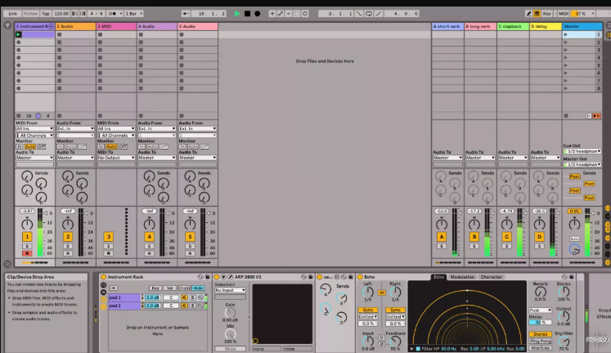Launch Master scene 1
This screenshot has height=353, width=611.
click(x=566, y=34)
